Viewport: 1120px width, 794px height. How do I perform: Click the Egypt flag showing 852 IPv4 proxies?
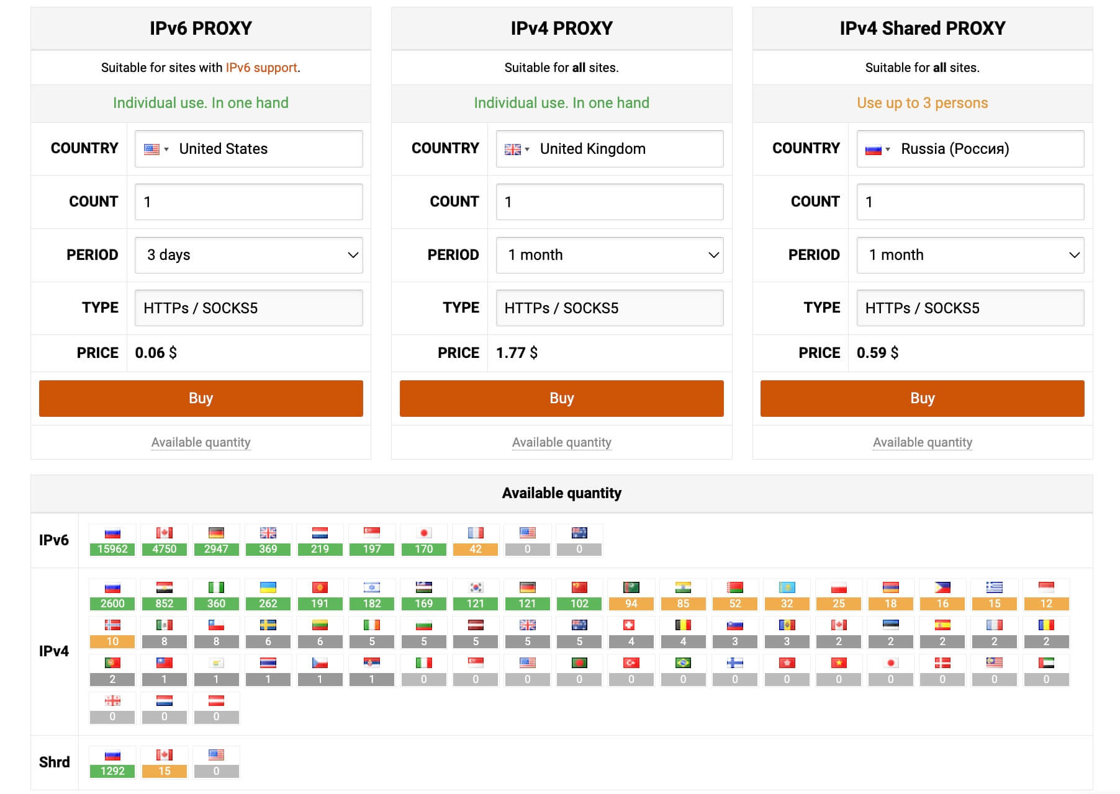click(164, 587)
